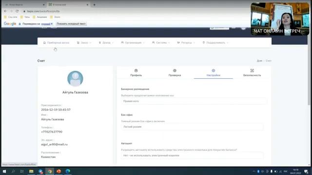
Task: Open the binary placement leg dropdown
Action: click(x=194, y=101)
